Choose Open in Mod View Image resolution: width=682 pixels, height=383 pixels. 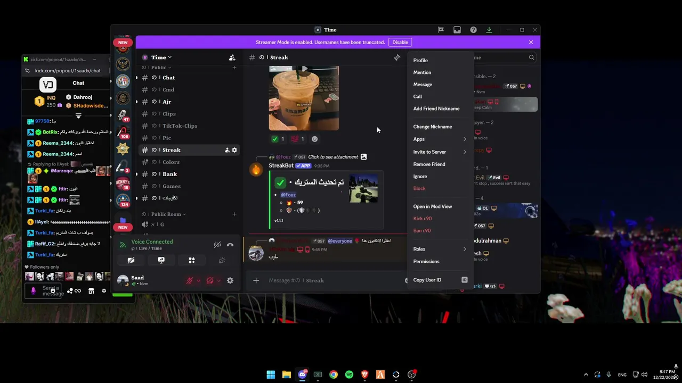click(x=441, y=206)
